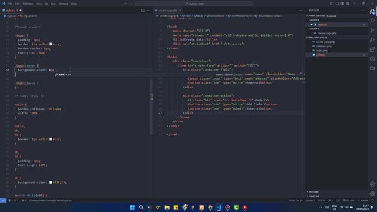The image size is (377, 212).
Task: Open database.php in the folder tree
Action: 336,46
